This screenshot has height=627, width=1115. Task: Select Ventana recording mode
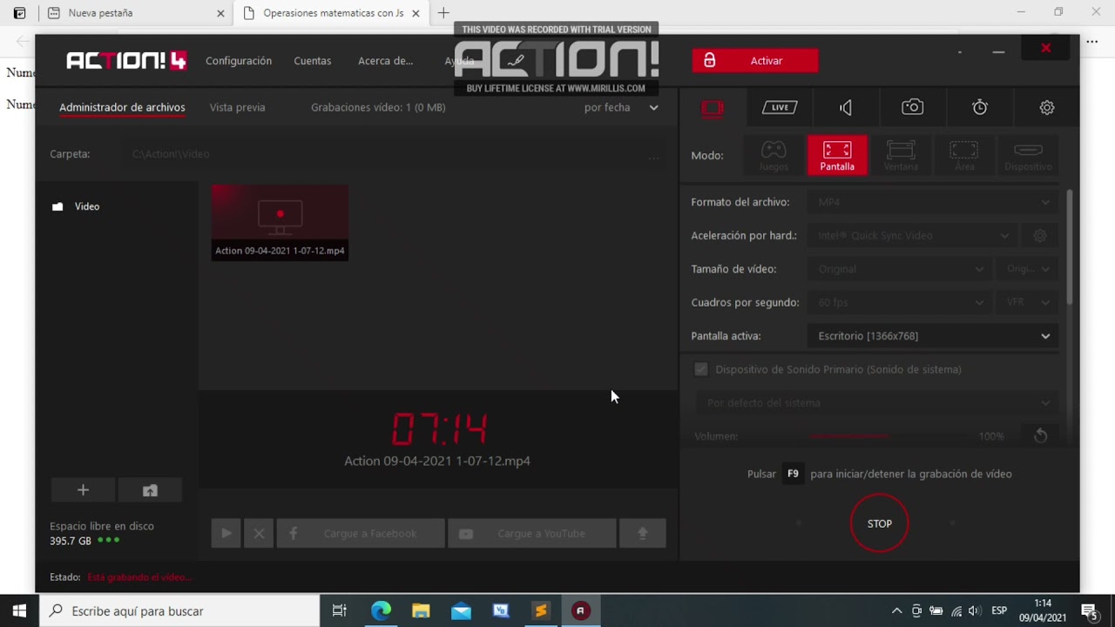901,155
